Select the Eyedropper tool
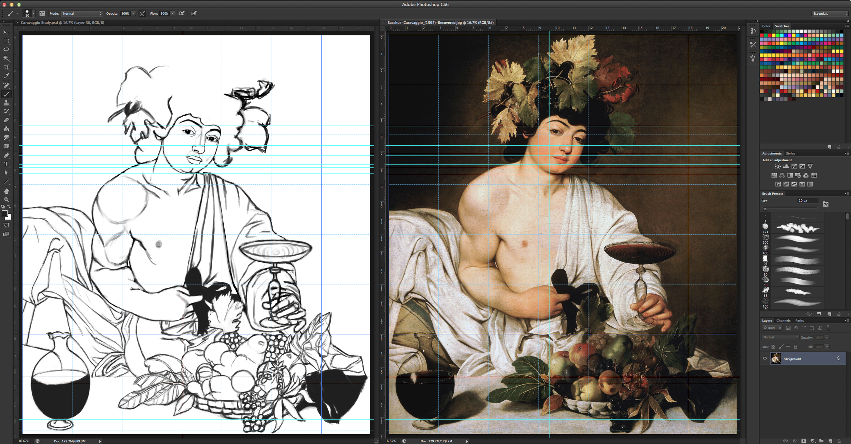 6,76
